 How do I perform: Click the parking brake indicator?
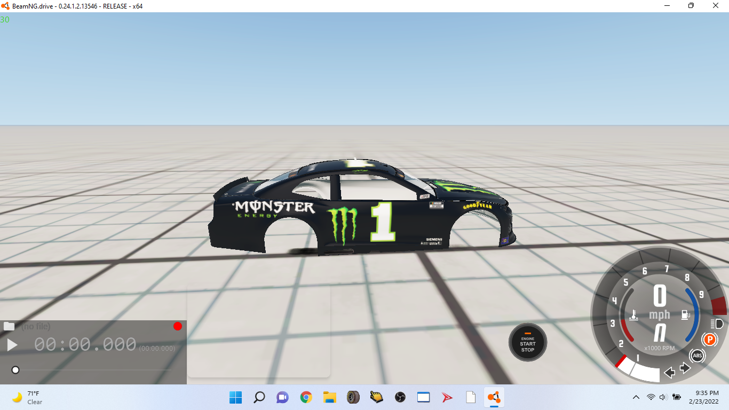click(710, 339)
